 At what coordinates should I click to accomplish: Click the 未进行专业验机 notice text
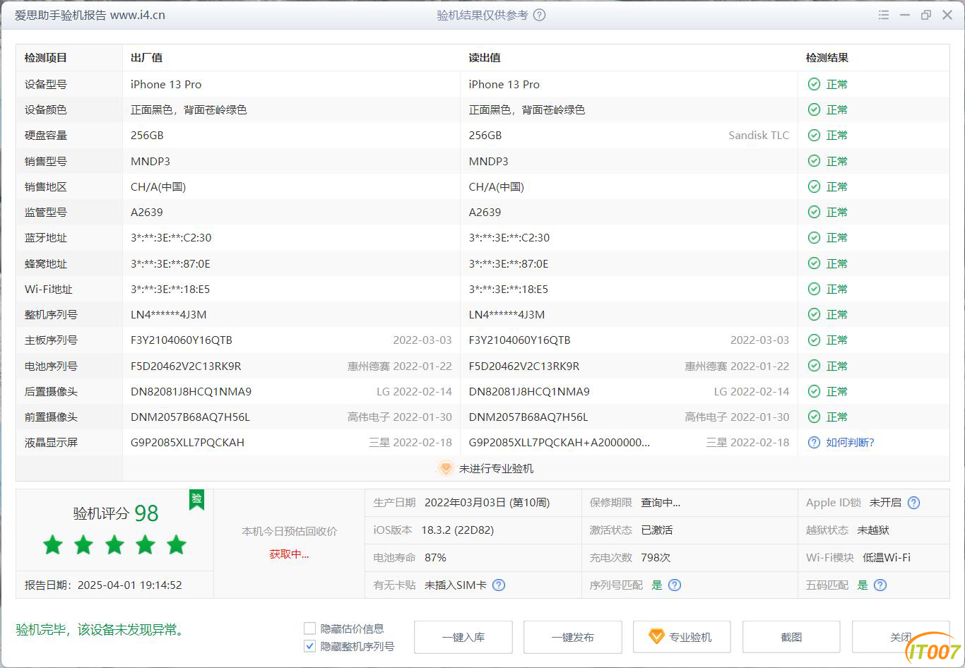(497, 468)
